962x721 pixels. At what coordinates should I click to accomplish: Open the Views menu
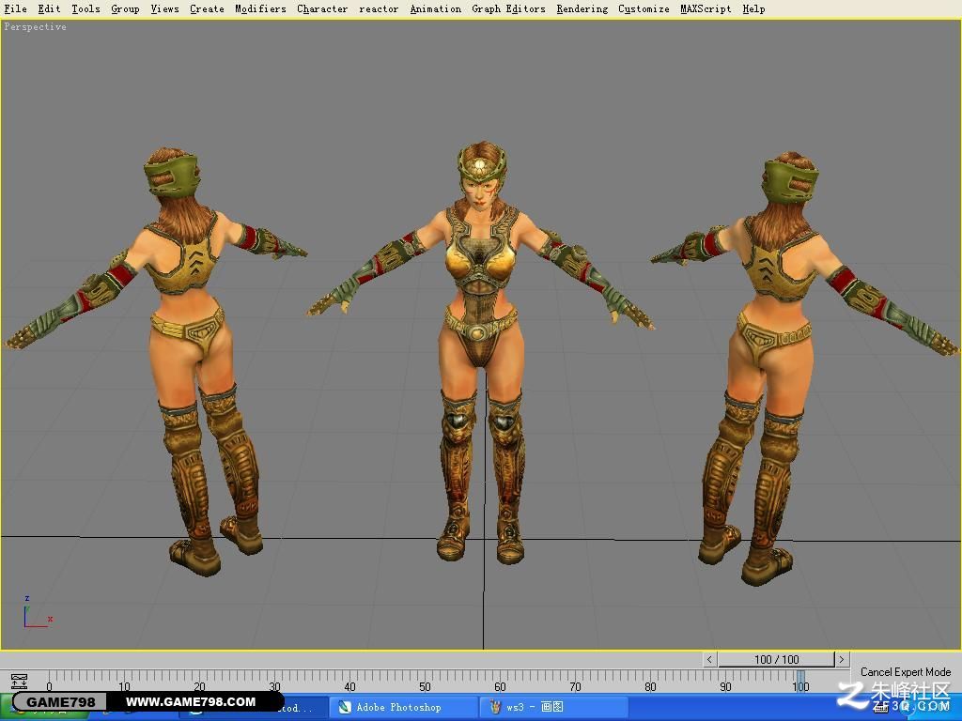click(165, 8)
